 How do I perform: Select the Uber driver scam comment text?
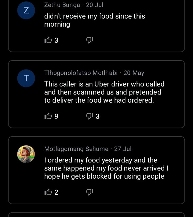point(104,92)
